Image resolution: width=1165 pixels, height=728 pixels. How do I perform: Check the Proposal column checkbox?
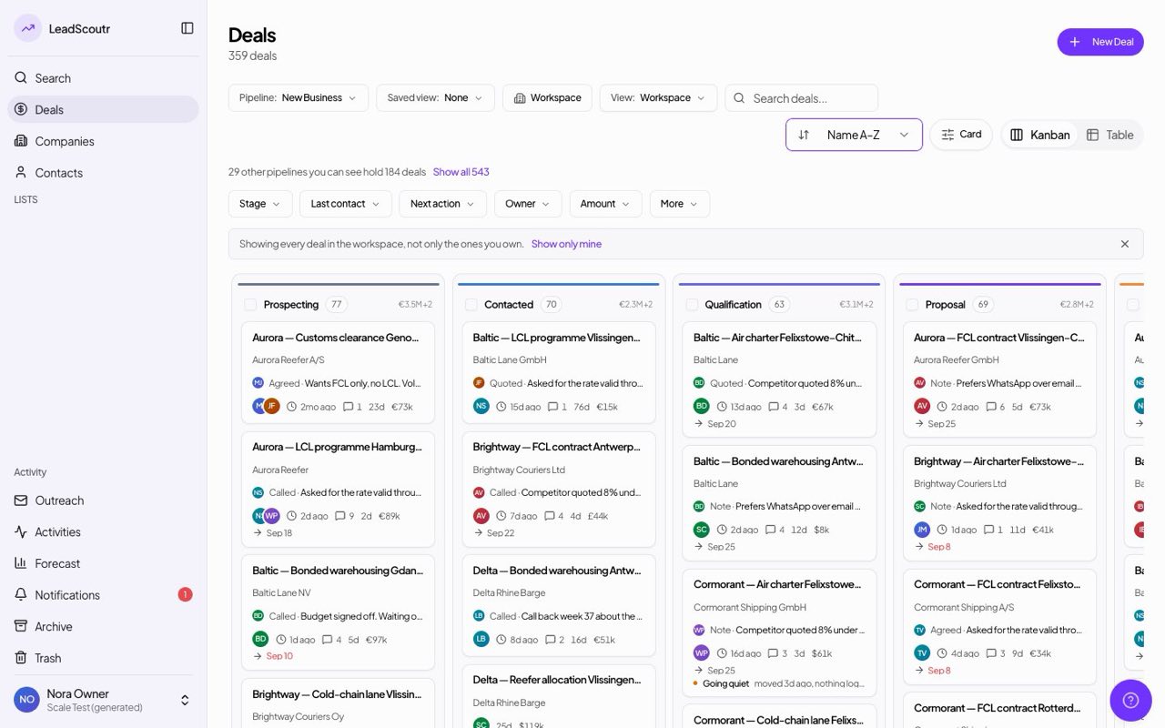(913, 305)
